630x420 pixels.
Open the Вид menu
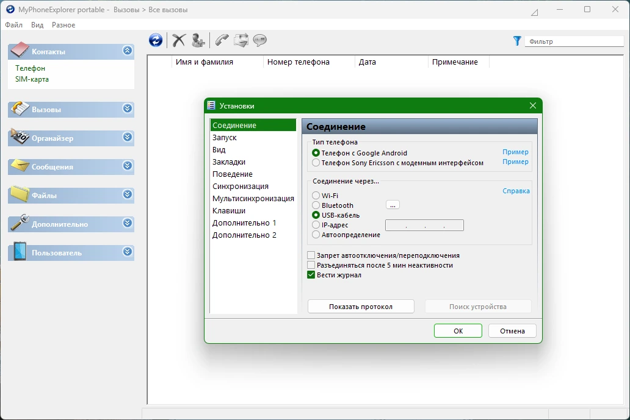(x=37, y=25)
